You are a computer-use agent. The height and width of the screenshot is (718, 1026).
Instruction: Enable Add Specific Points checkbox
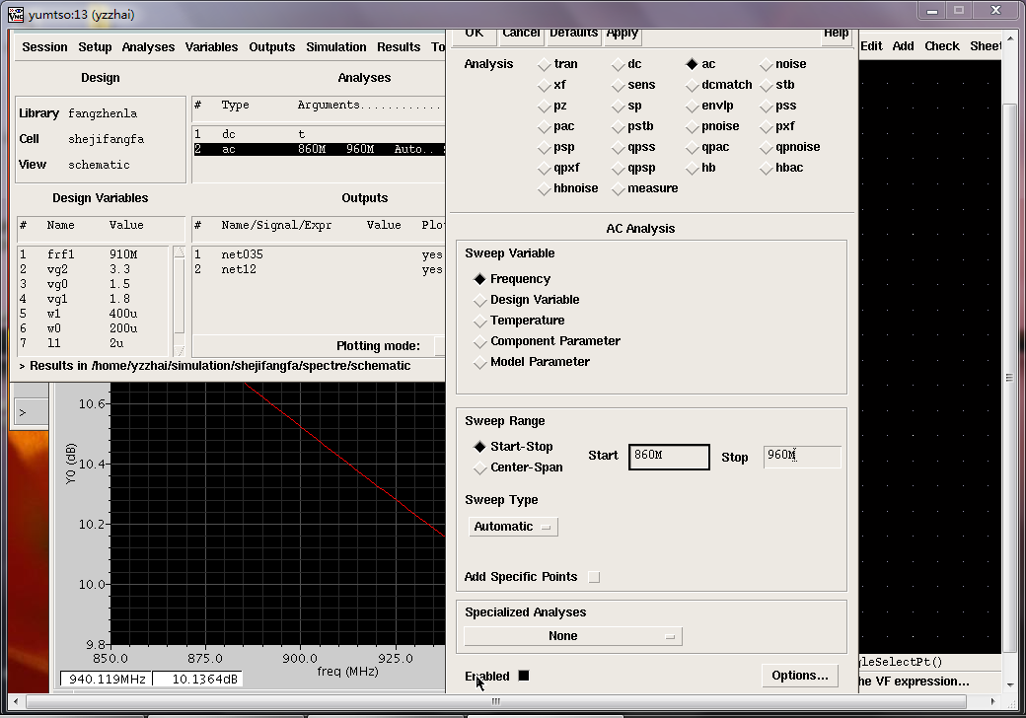594,577
